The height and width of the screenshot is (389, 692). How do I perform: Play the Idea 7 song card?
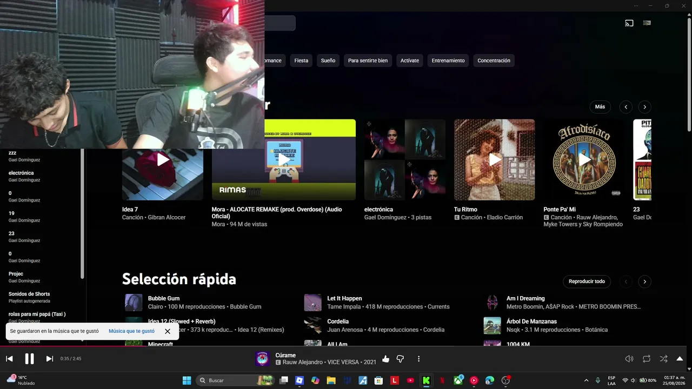coord(163,160)
